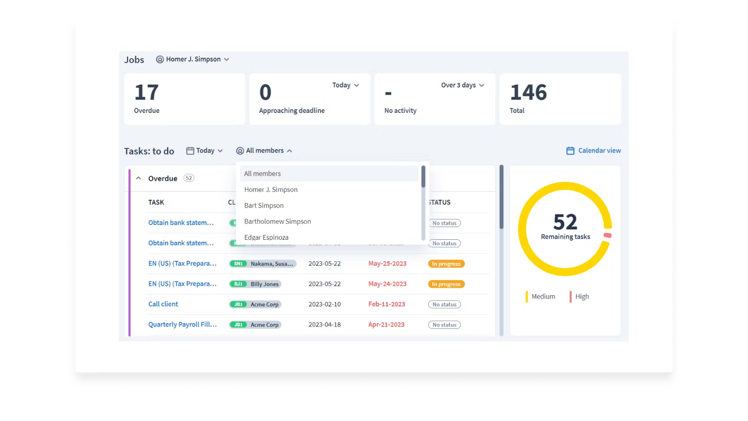Click In progress status for May-25-2023 task
The width and height of the screenshot is (748, 421).
tap(446, 264)
